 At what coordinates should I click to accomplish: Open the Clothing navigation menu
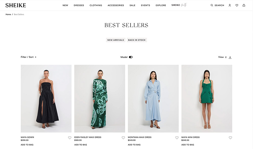(x=96, y=5)
